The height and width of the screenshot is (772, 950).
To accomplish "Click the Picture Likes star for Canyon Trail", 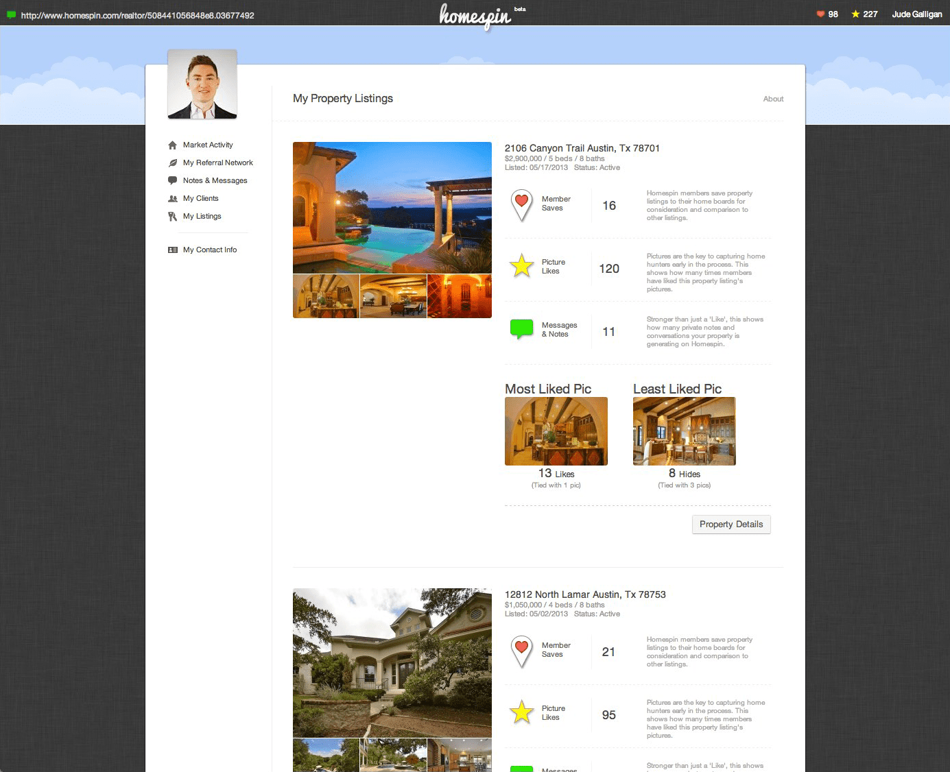I will (522, 266).
